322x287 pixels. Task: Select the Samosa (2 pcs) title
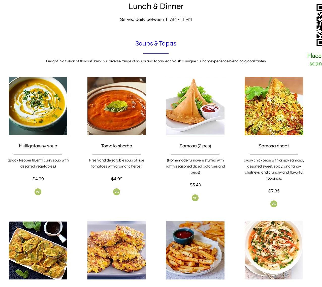pos(195,146)
